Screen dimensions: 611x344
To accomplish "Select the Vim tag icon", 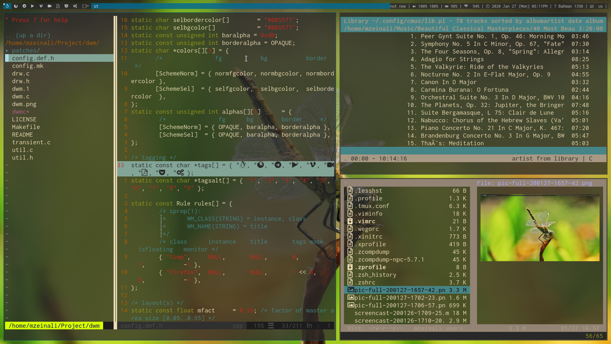I will [x=41, y=6].
